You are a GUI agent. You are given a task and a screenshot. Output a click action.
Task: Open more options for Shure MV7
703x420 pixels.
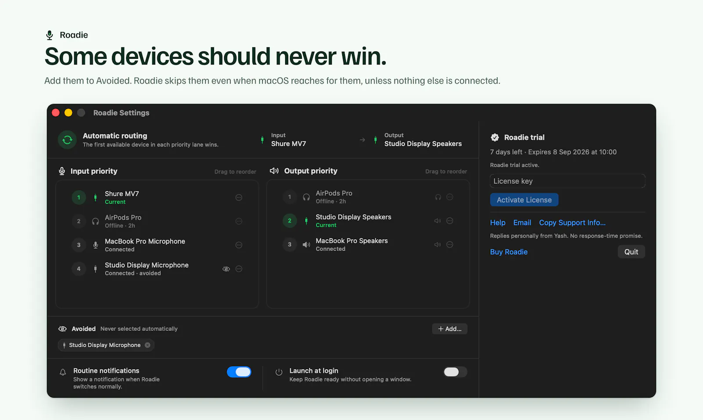(239, 197)
